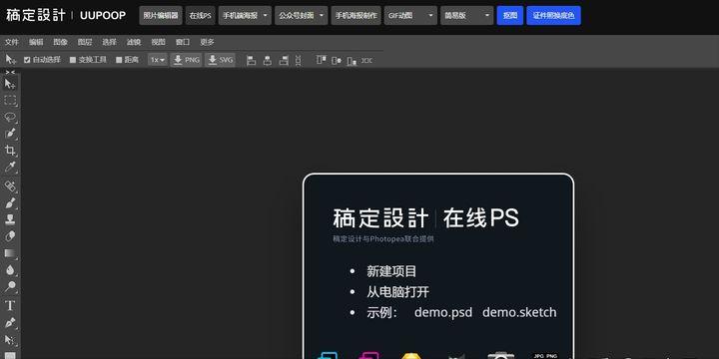719x359 pixels.
Task: Open the 更多 menu
Action: coord(207,42)
